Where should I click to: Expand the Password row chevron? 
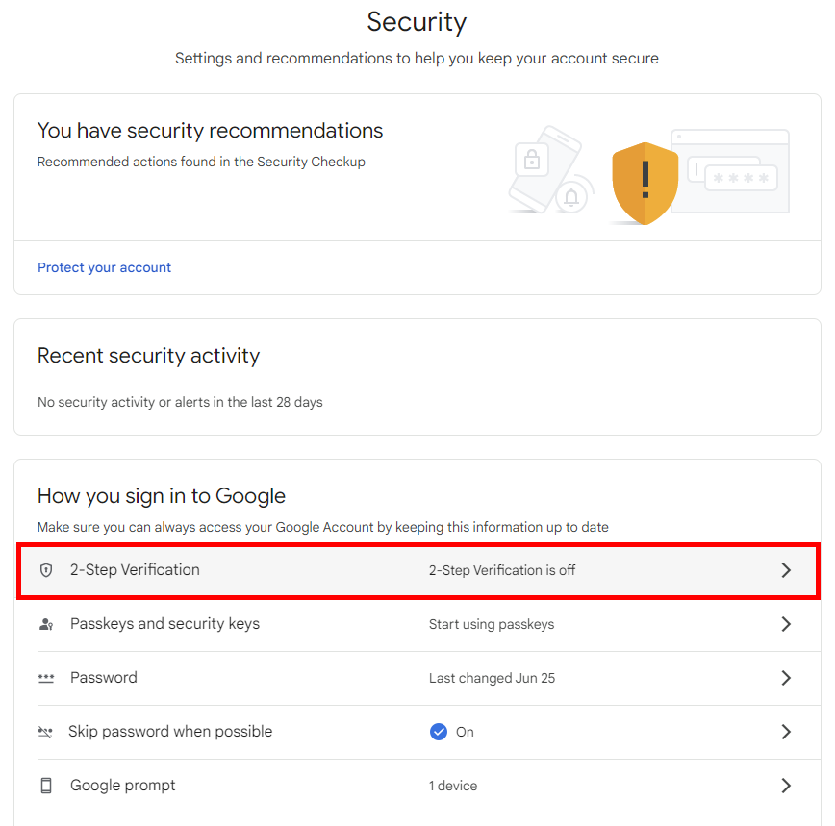[786, 678]
